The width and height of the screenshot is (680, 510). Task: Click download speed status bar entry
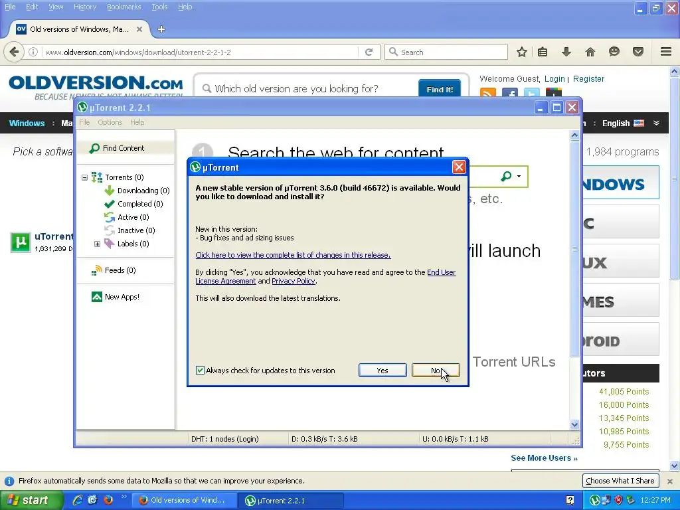coord(324,439)
